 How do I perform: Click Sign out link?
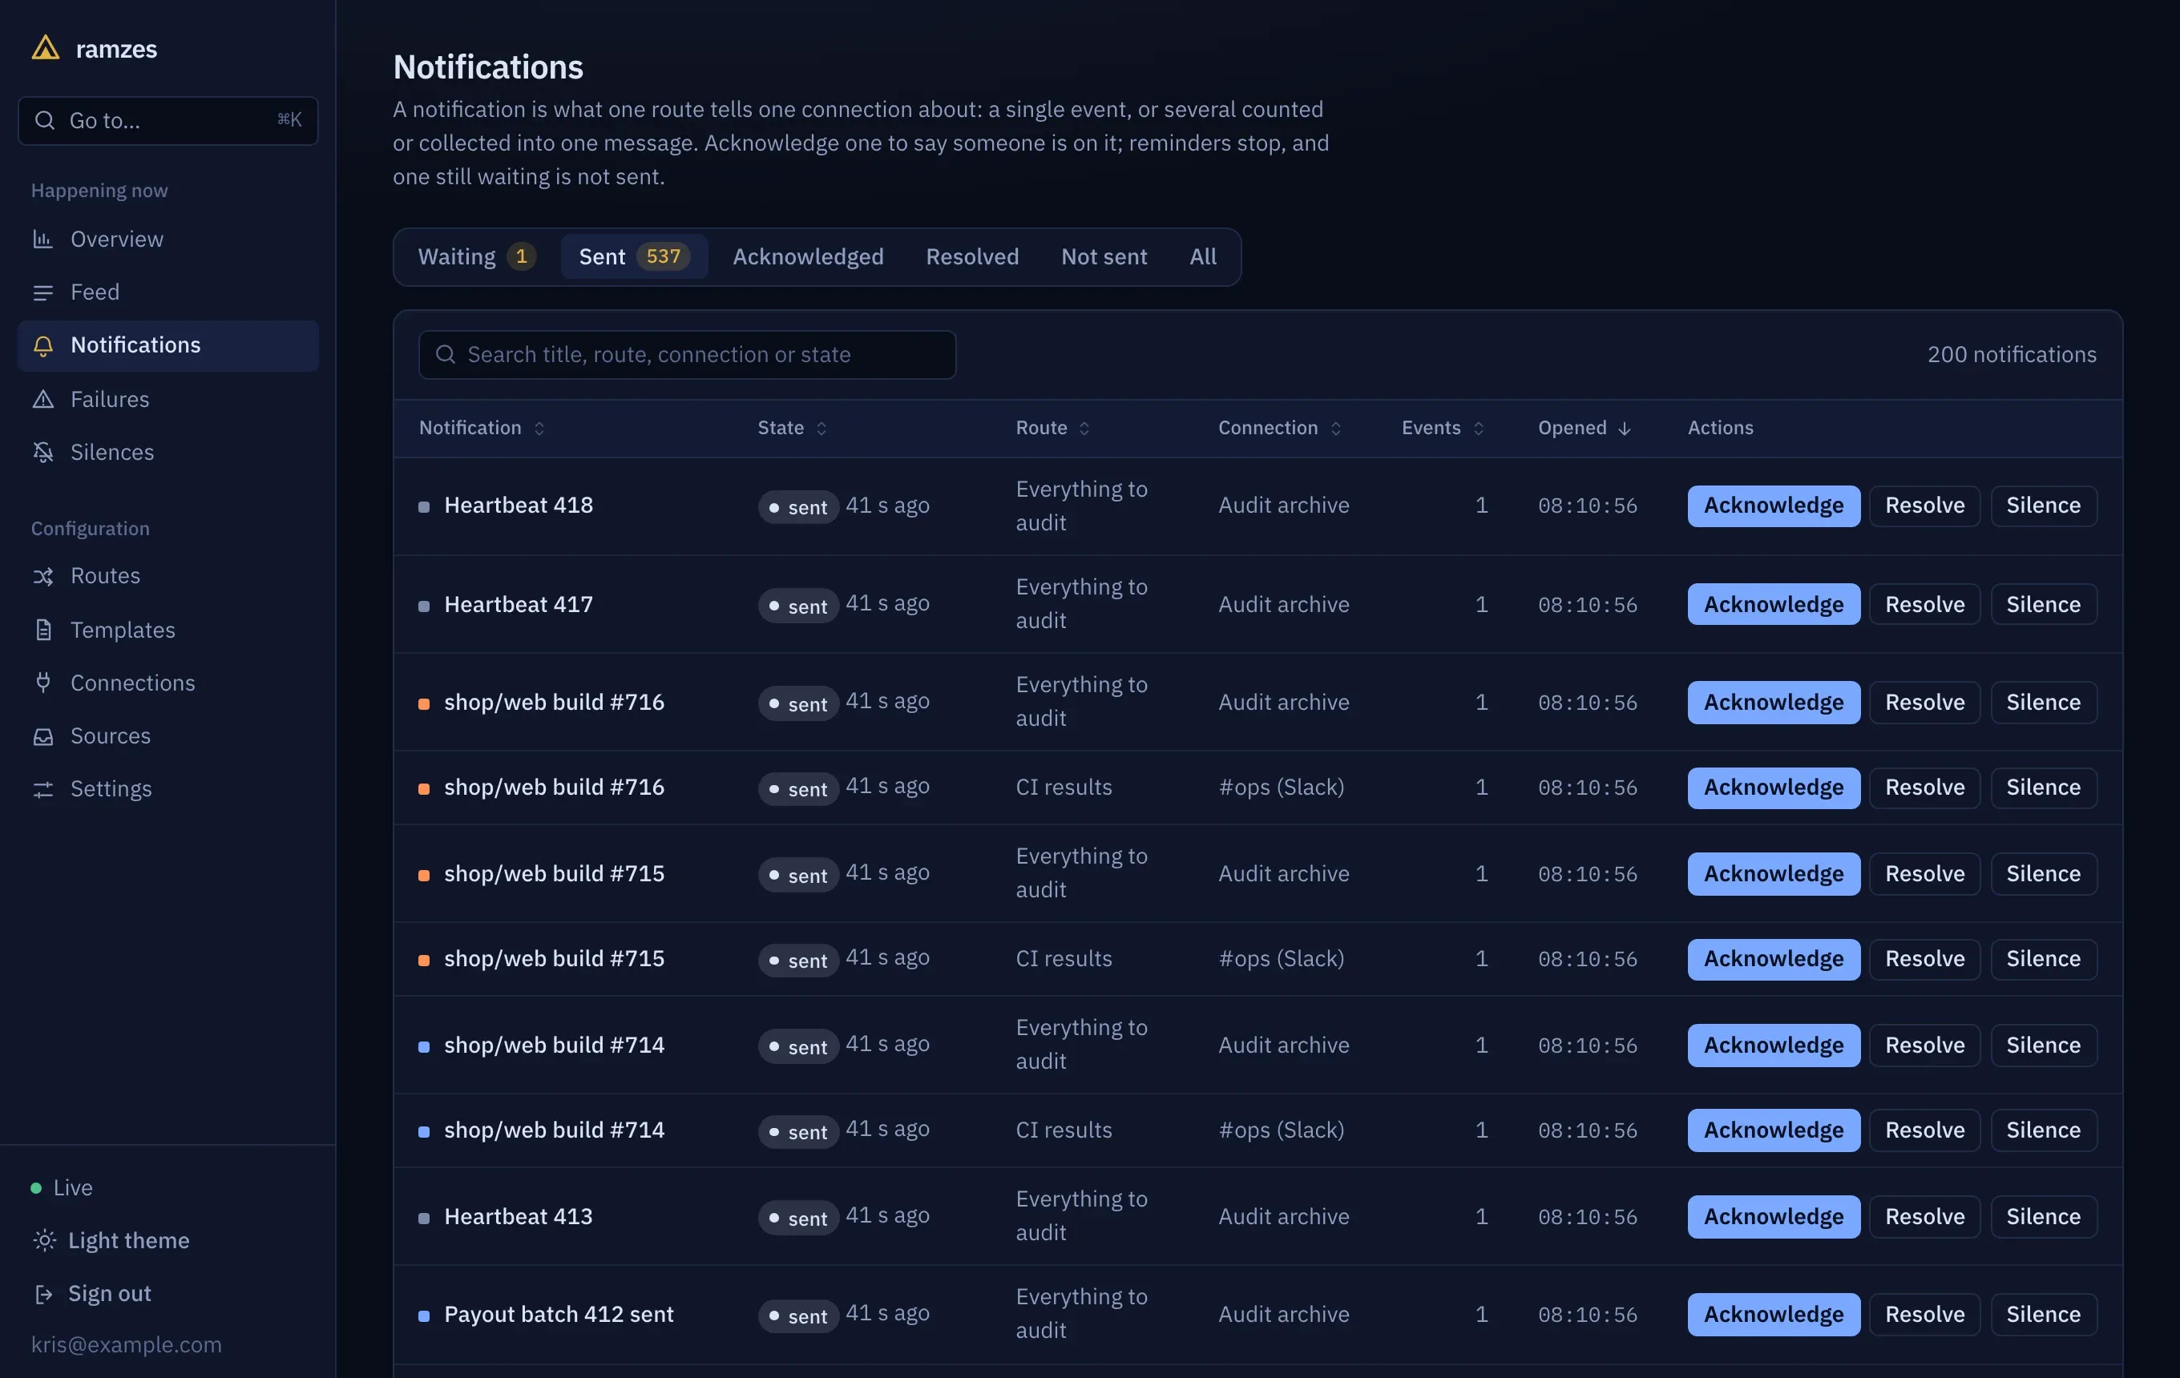92,1293
